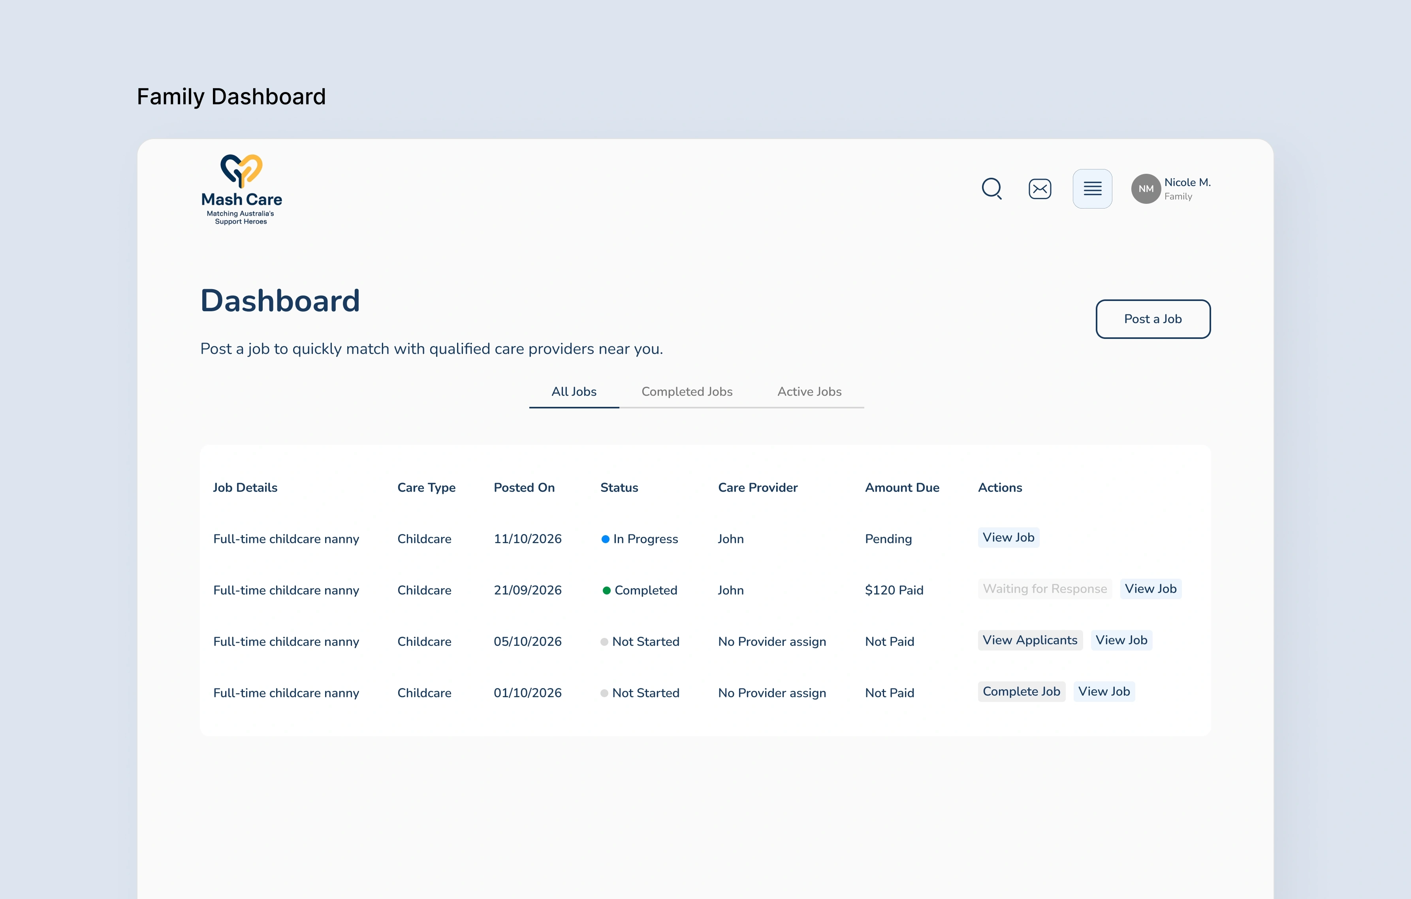
Task: Select the 01/10/2026 posted date
Action: pos(527,693)
